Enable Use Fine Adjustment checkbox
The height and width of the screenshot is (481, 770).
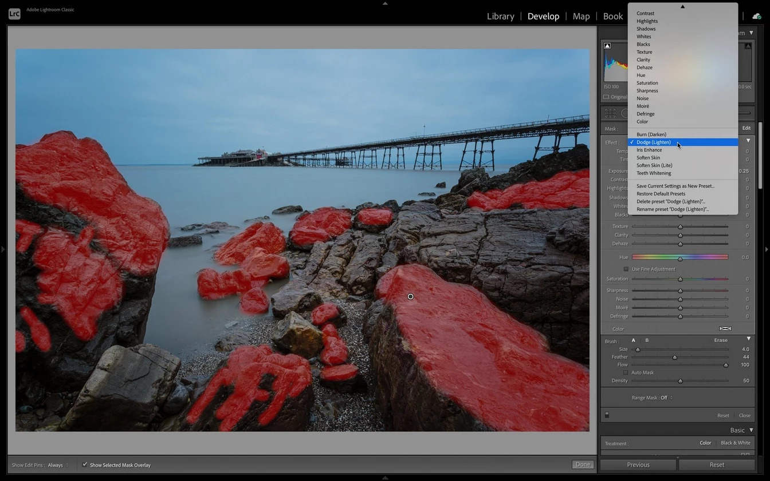tap(626, 269)
